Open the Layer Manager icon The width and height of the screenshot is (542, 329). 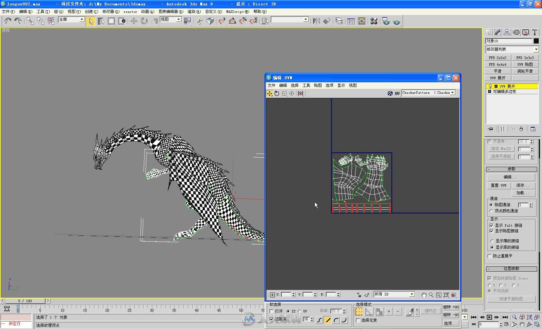click(x=339, y=21)
